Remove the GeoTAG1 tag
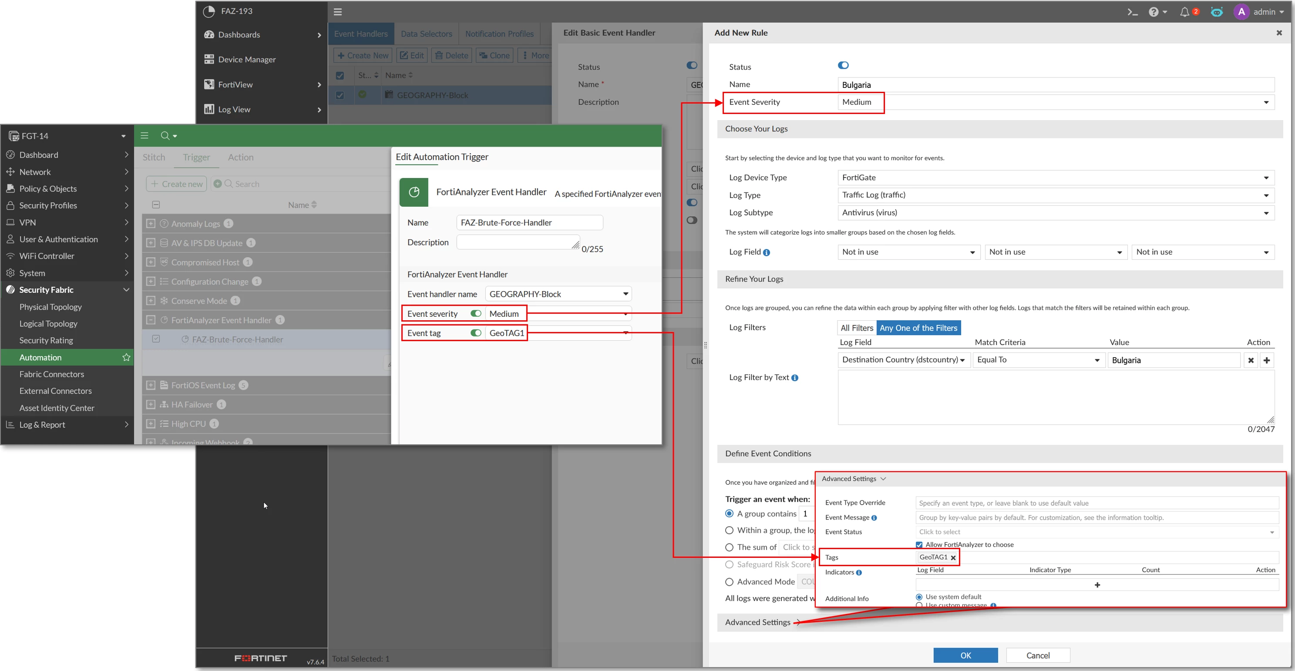The height and width of the screenshot is (671, 1295). [953, 557]
